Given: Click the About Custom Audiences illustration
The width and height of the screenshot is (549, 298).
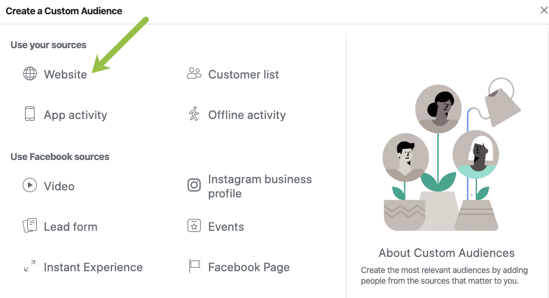Looking at the screenshot, I should pyautogui.click(x=447, y=161).
